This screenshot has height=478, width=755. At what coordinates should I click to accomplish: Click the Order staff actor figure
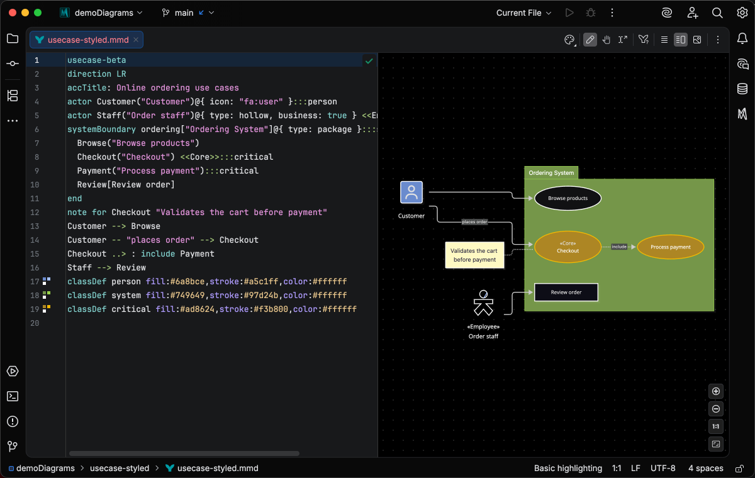[483, 303]
